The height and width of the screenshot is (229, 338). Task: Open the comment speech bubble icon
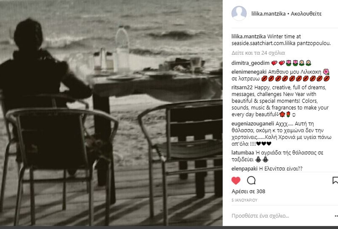(251, 180)
